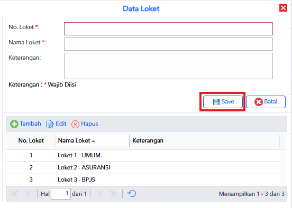Screen dimensions: 292x208
Task: Click Tambah to add a loket
Action: click(x=25, y=124)
